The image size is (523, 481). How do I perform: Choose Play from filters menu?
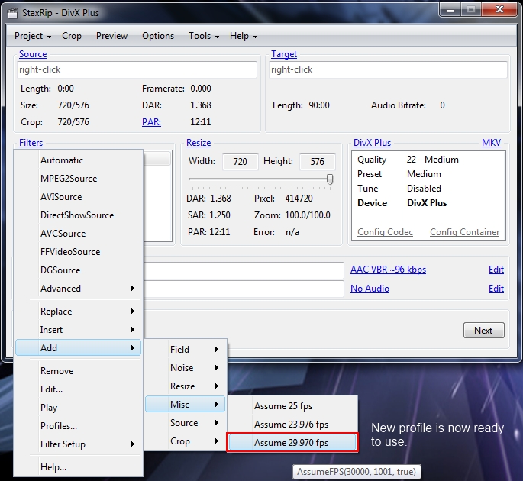point(79,408)
